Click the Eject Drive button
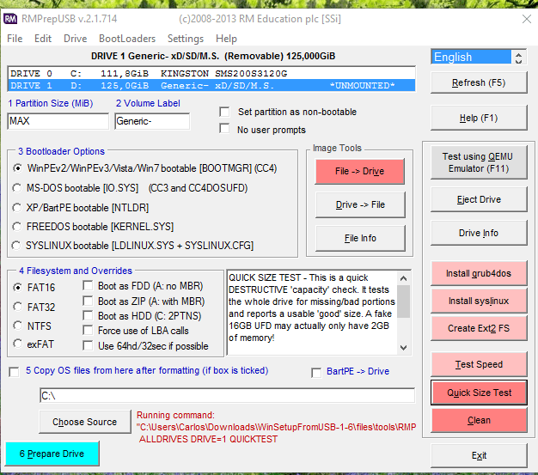The image size is (538, 475). (x=479, y=199)
